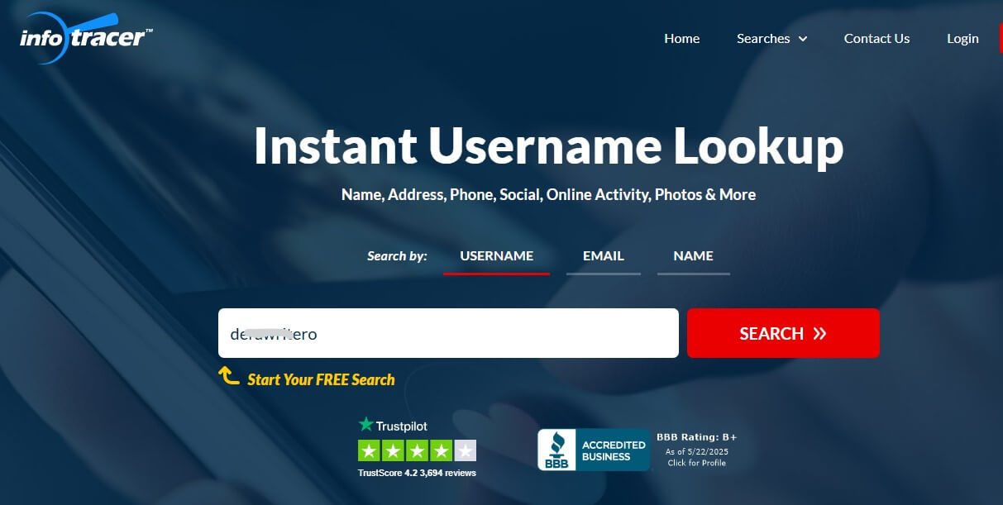Switch to the EMAIL tab
1003x505 pixels.
point(603,255)
